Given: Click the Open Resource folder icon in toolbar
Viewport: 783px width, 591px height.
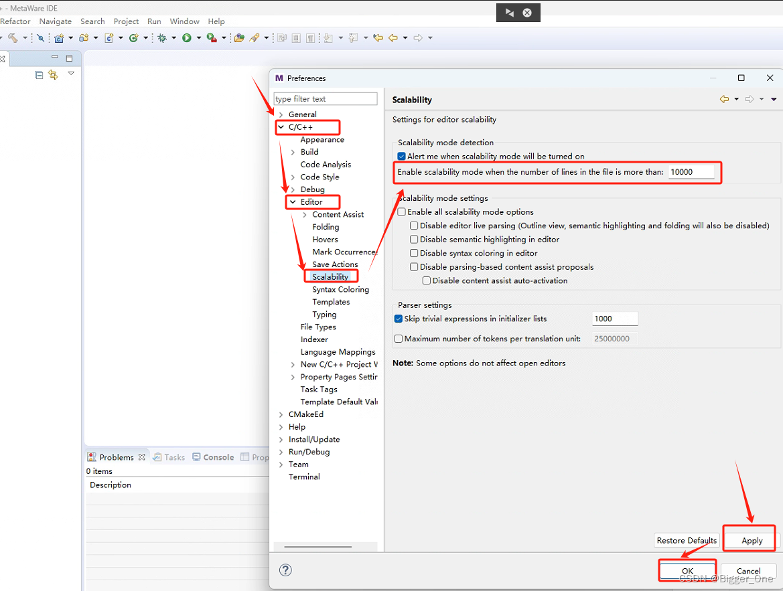Looking at the screenshot, I should point(240,38).
